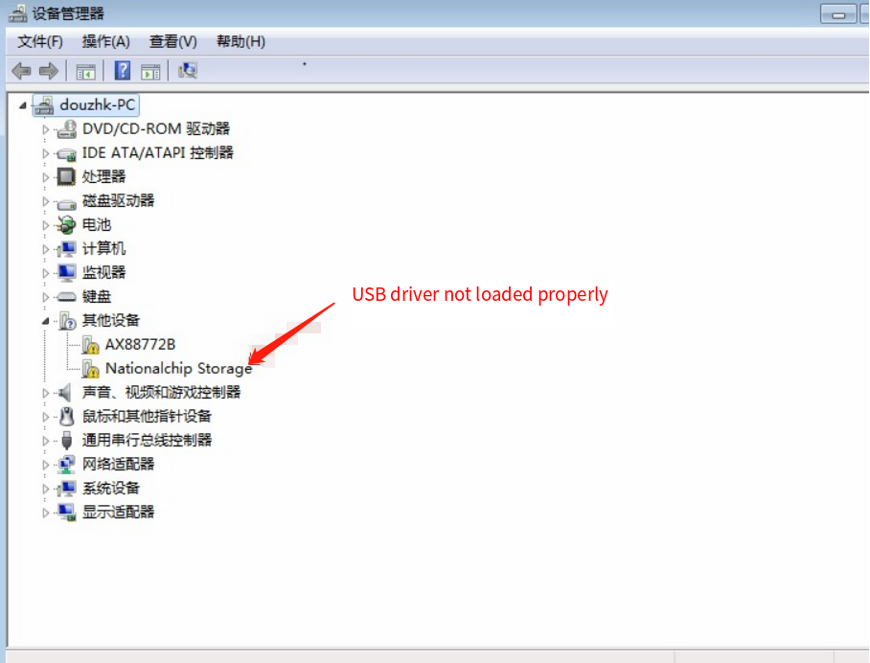Expand the 处理器 node
The height and width of the screenshot is (663, 870).
pos(45,177)
